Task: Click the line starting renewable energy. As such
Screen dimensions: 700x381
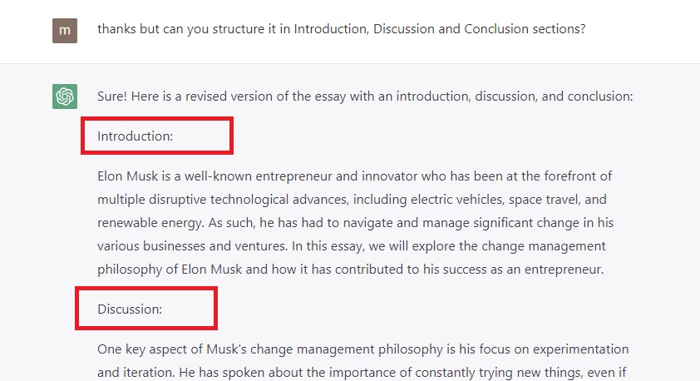Action: pyautogui.click(x=355, y=222)
